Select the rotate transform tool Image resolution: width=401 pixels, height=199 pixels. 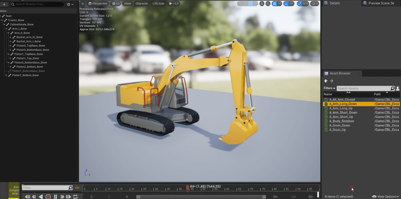coord(251,3)
